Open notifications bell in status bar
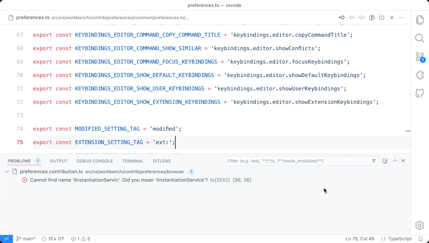 coord(420,239)
